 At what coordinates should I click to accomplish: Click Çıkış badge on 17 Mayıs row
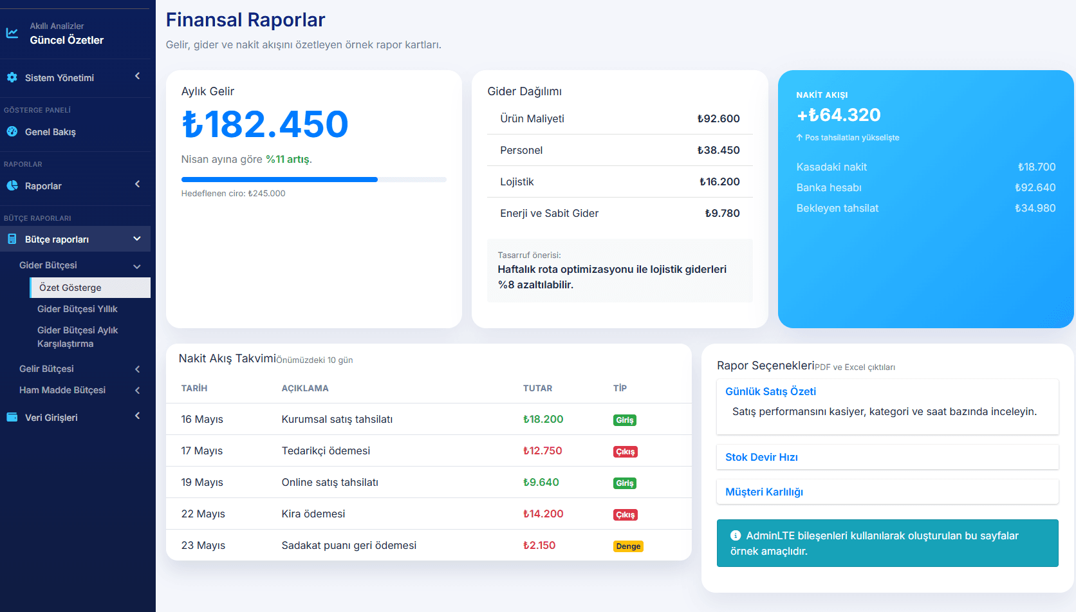(x=626, y=452)
